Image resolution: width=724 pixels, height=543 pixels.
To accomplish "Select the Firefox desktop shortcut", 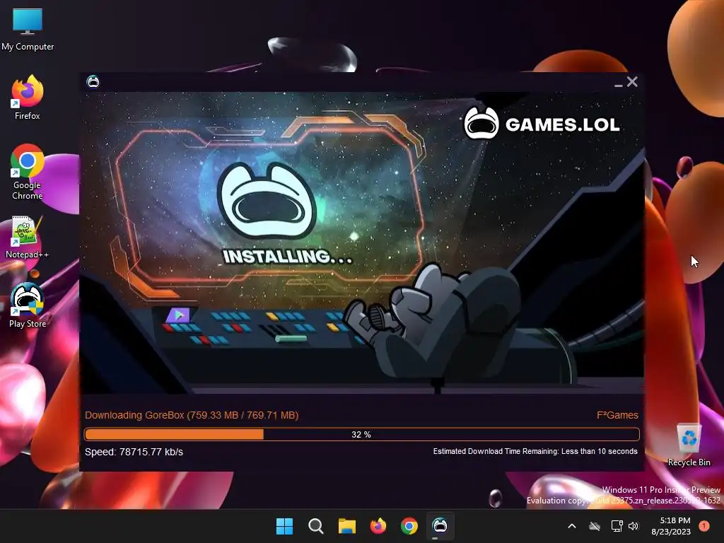I will pos(28,98).
